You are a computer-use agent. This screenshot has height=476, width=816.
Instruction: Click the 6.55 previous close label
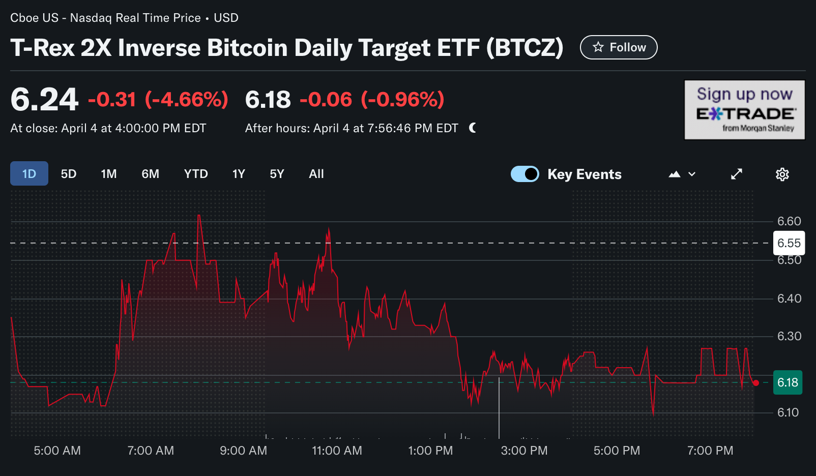(789, 243)
